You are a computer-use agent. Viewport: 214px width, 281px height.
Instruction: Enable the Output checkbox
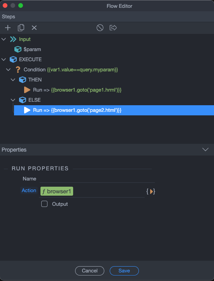pyautogui.click(x=44, y=204)
